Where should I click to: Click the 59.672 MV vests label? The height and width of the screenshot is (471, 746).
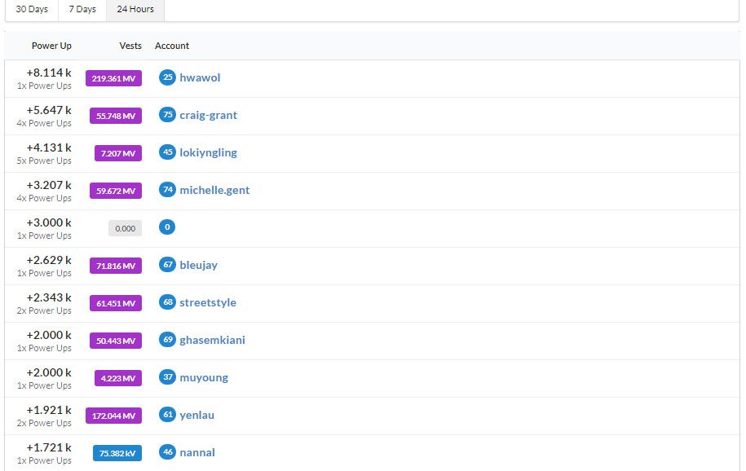(x=116, y=191)
